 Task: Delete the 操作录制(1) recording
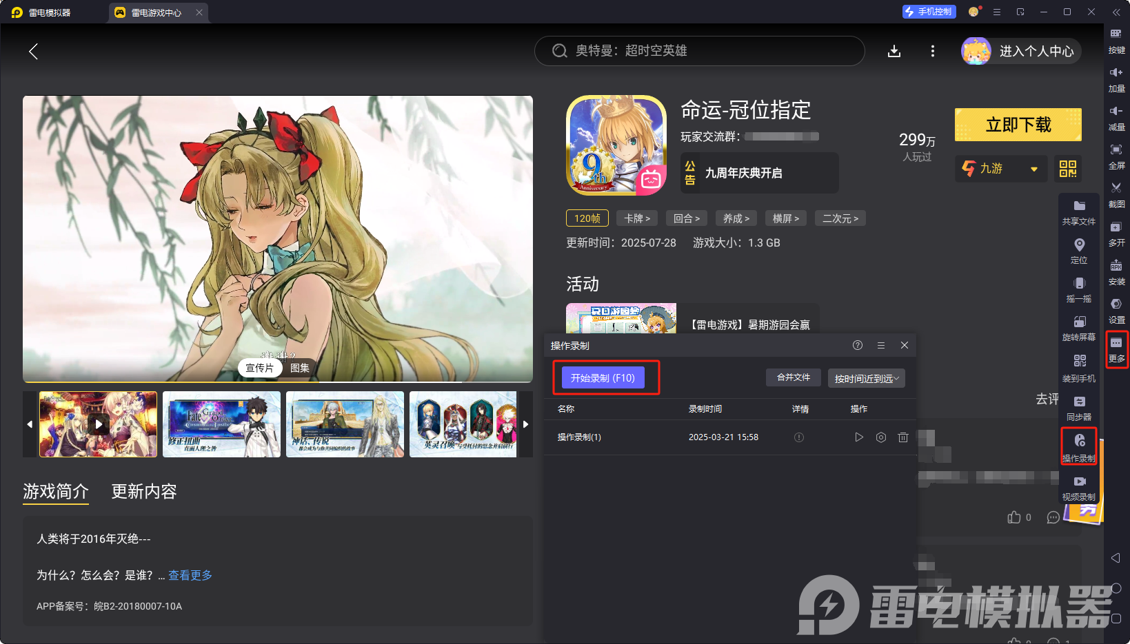903,437
